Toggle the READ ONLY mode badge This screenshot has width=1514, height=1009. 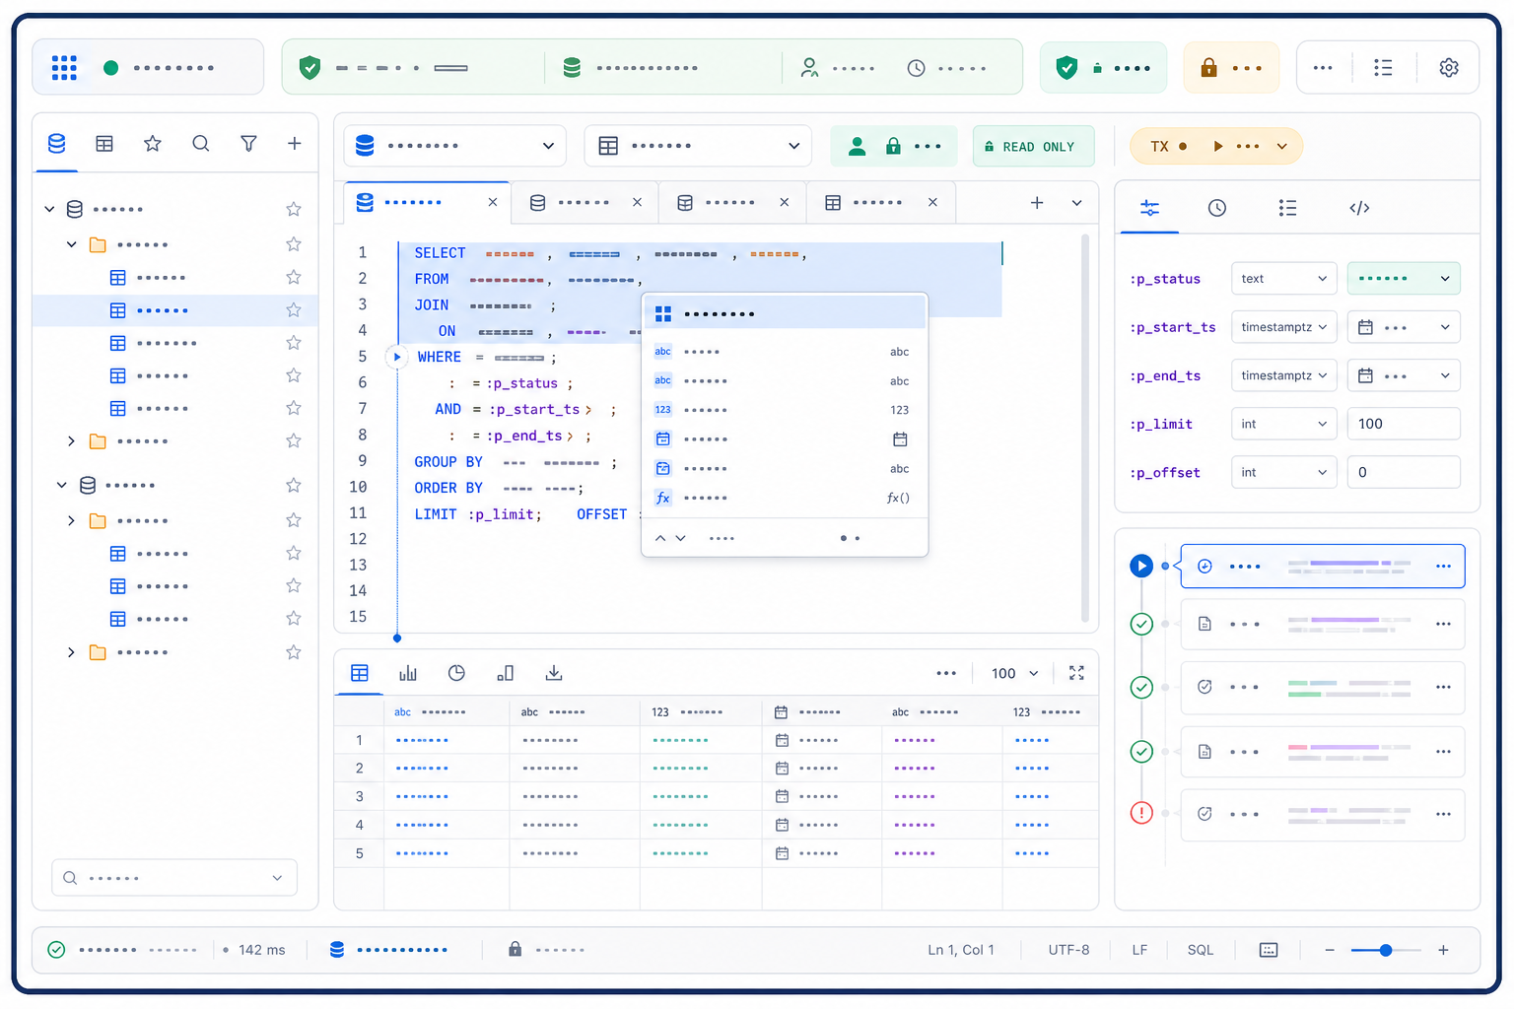[1033, 146]
